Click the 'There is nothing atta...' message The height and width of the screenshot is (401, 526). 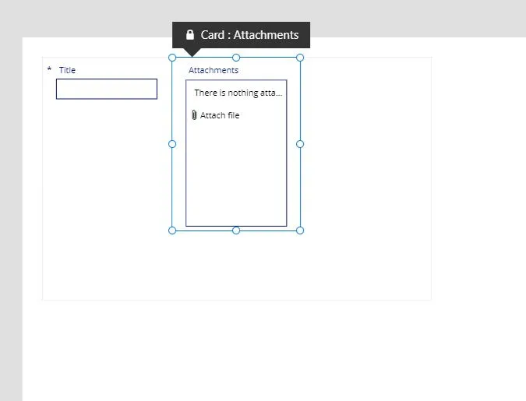coord(238,93)
